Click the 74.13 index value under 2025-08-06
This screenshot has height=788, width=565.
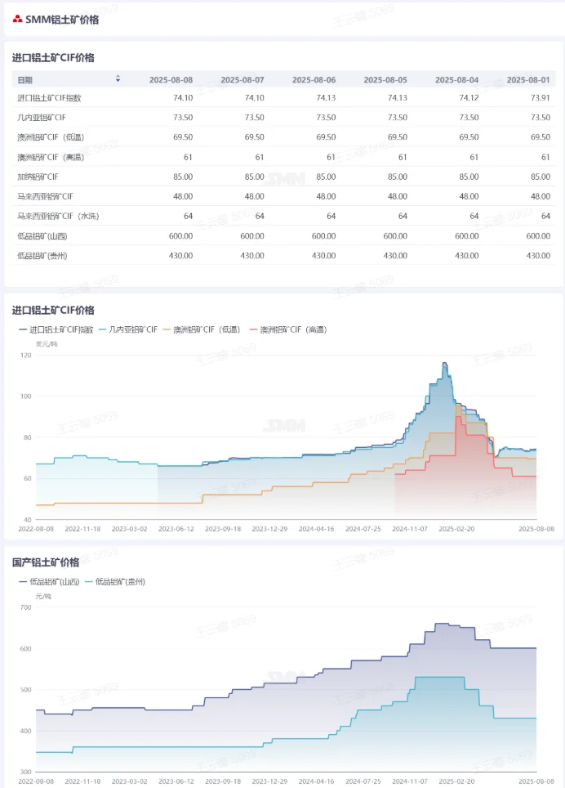326,98
